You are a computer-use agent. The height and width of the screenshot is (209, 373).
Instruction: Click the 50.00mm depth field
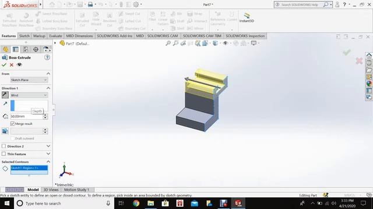coord(26,116)
